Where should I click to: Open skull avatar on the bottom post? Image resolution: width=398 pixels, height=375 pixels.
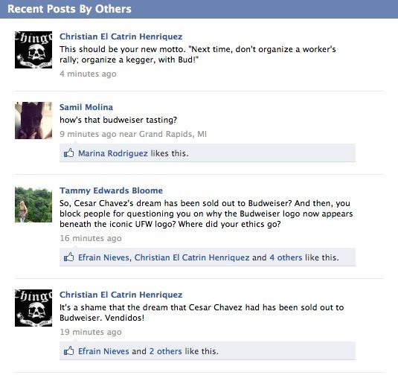(33, 308)
